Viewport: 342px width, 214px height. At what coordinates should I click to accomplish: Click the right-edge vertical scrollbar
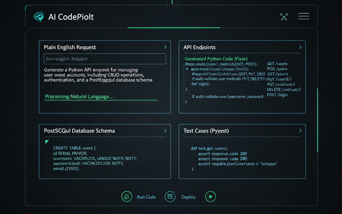coord(317,120)
